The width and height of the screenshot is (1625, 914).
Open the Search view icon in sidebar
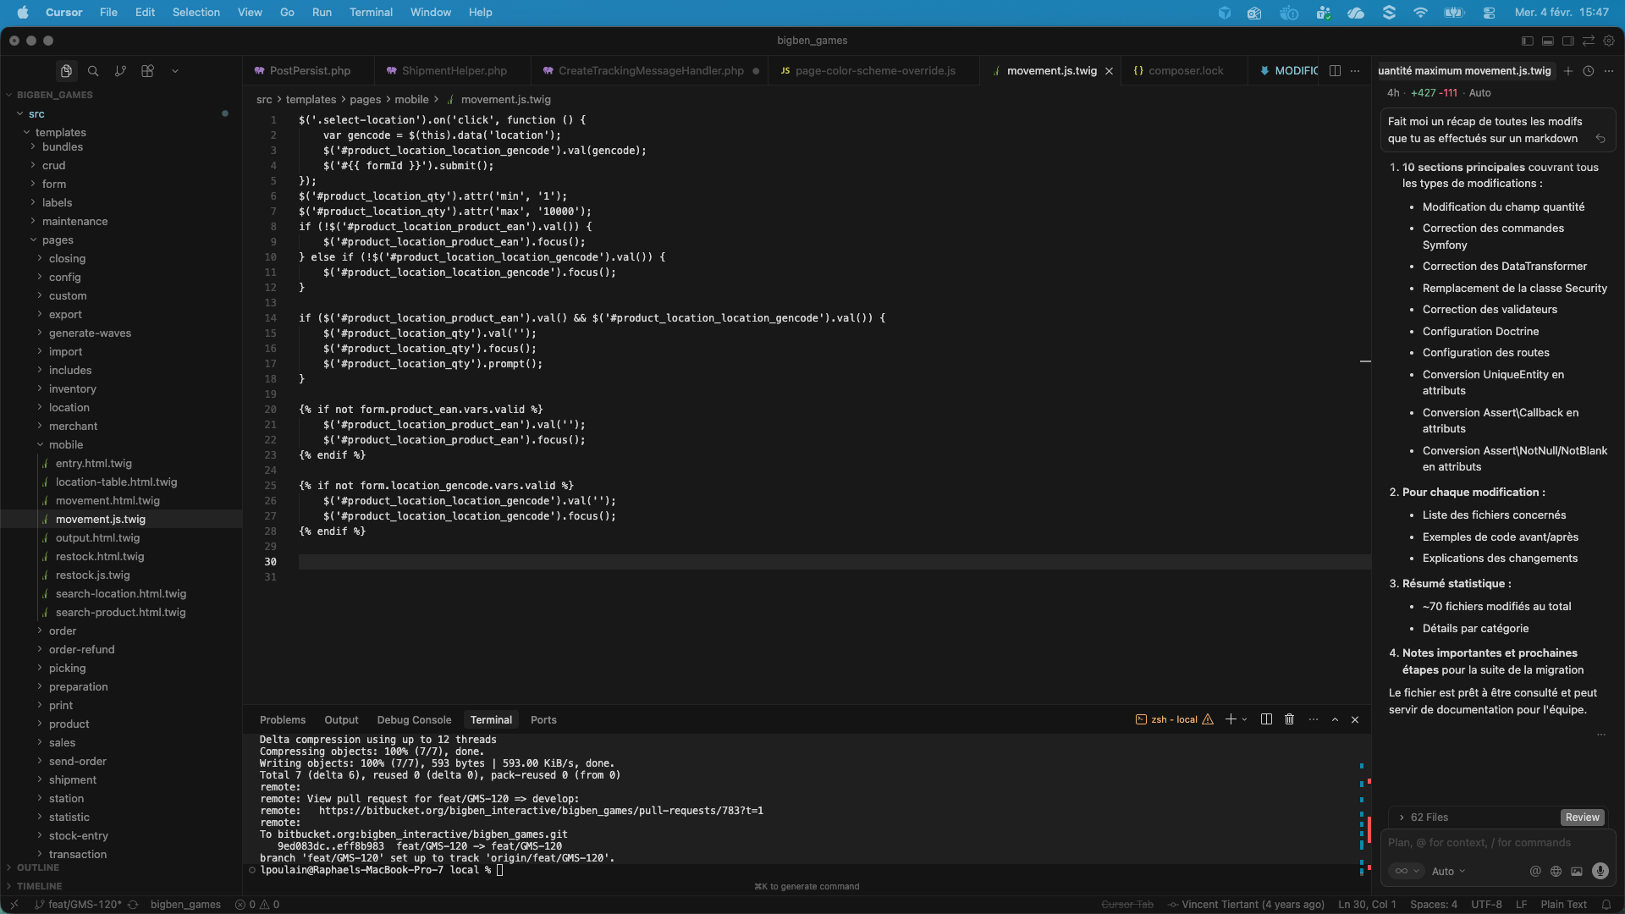93,71
